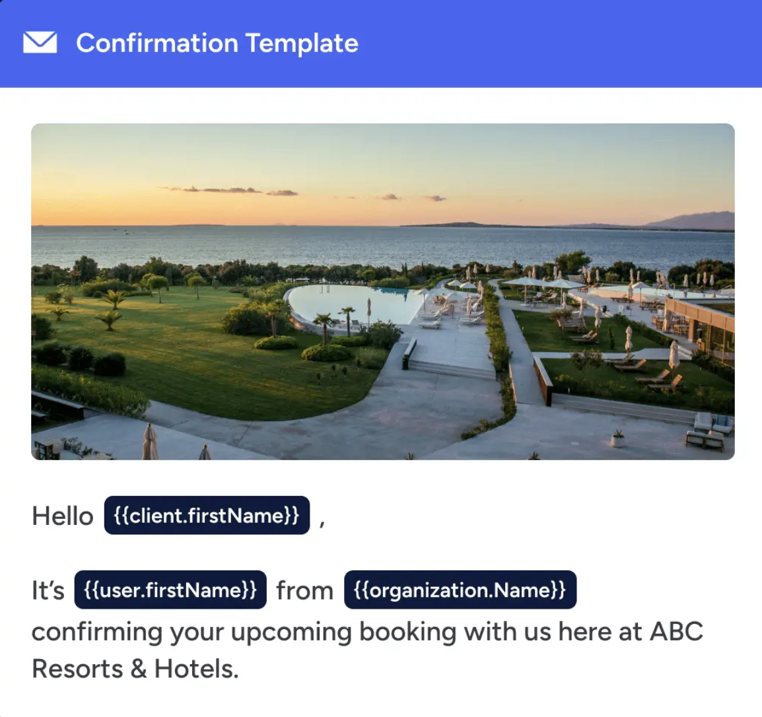Click the Hello greeting text line
The width and height of the screenshot is (762, 717).
pos(63,516)
